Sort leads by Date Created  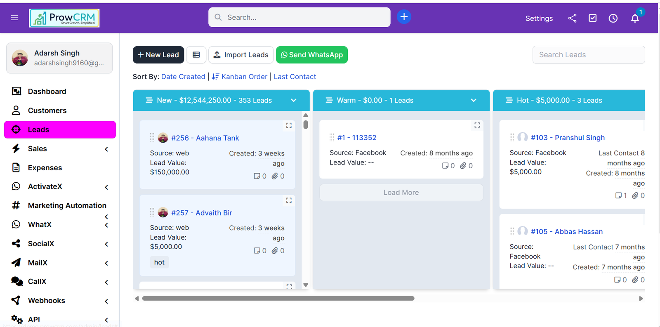point(183,77)
